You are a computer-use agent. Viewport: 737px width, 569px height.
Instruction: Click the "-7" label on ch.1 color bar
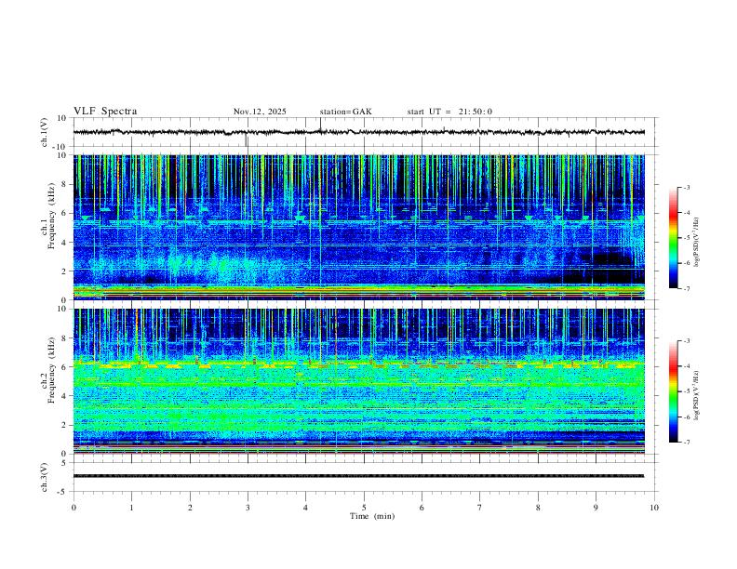[686, 289]
